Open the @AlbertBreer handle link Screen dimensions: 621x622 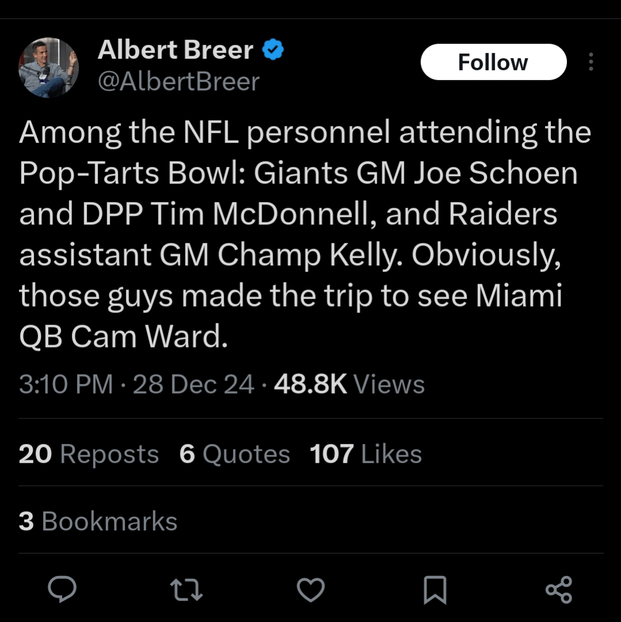click(178, 82)
